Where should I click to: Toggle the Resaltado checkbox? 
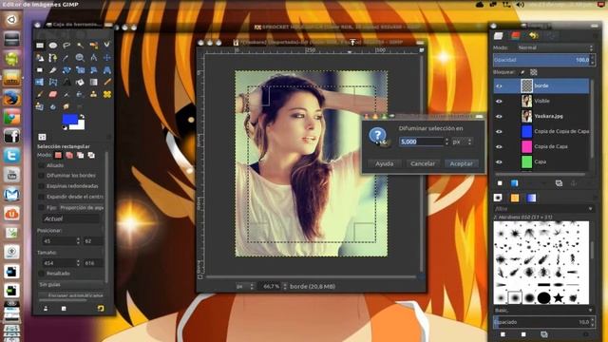(x=41, y=274)
